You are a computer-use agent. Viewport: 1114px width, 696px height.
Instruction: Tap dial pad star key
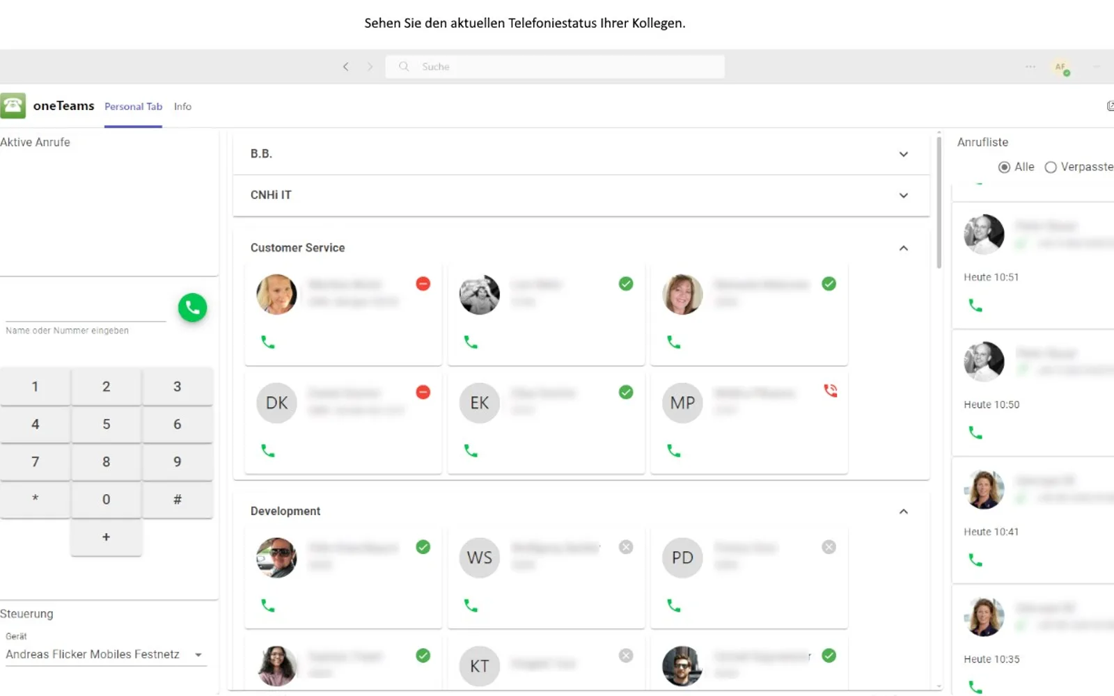(36, 499)
